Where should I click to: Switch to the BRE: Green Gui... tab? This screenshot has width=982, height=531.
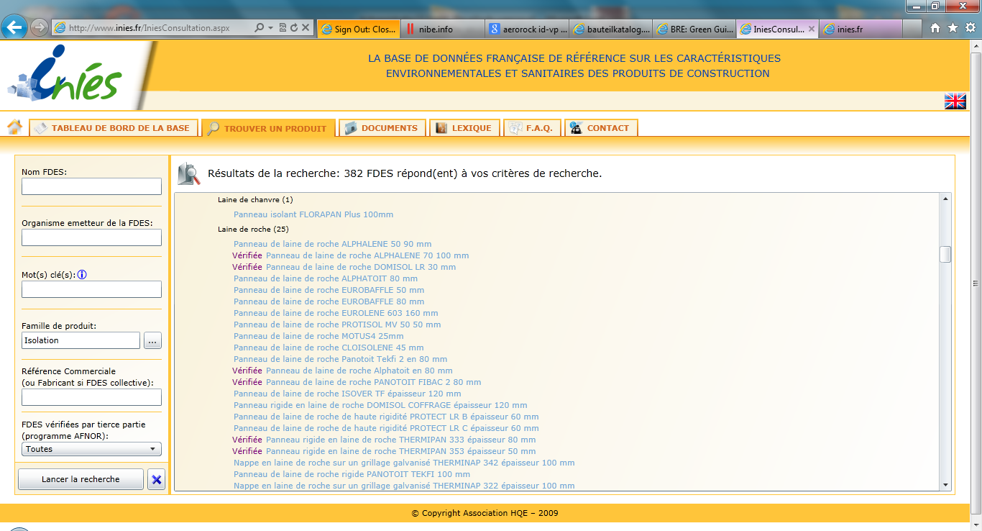point(694,29)
